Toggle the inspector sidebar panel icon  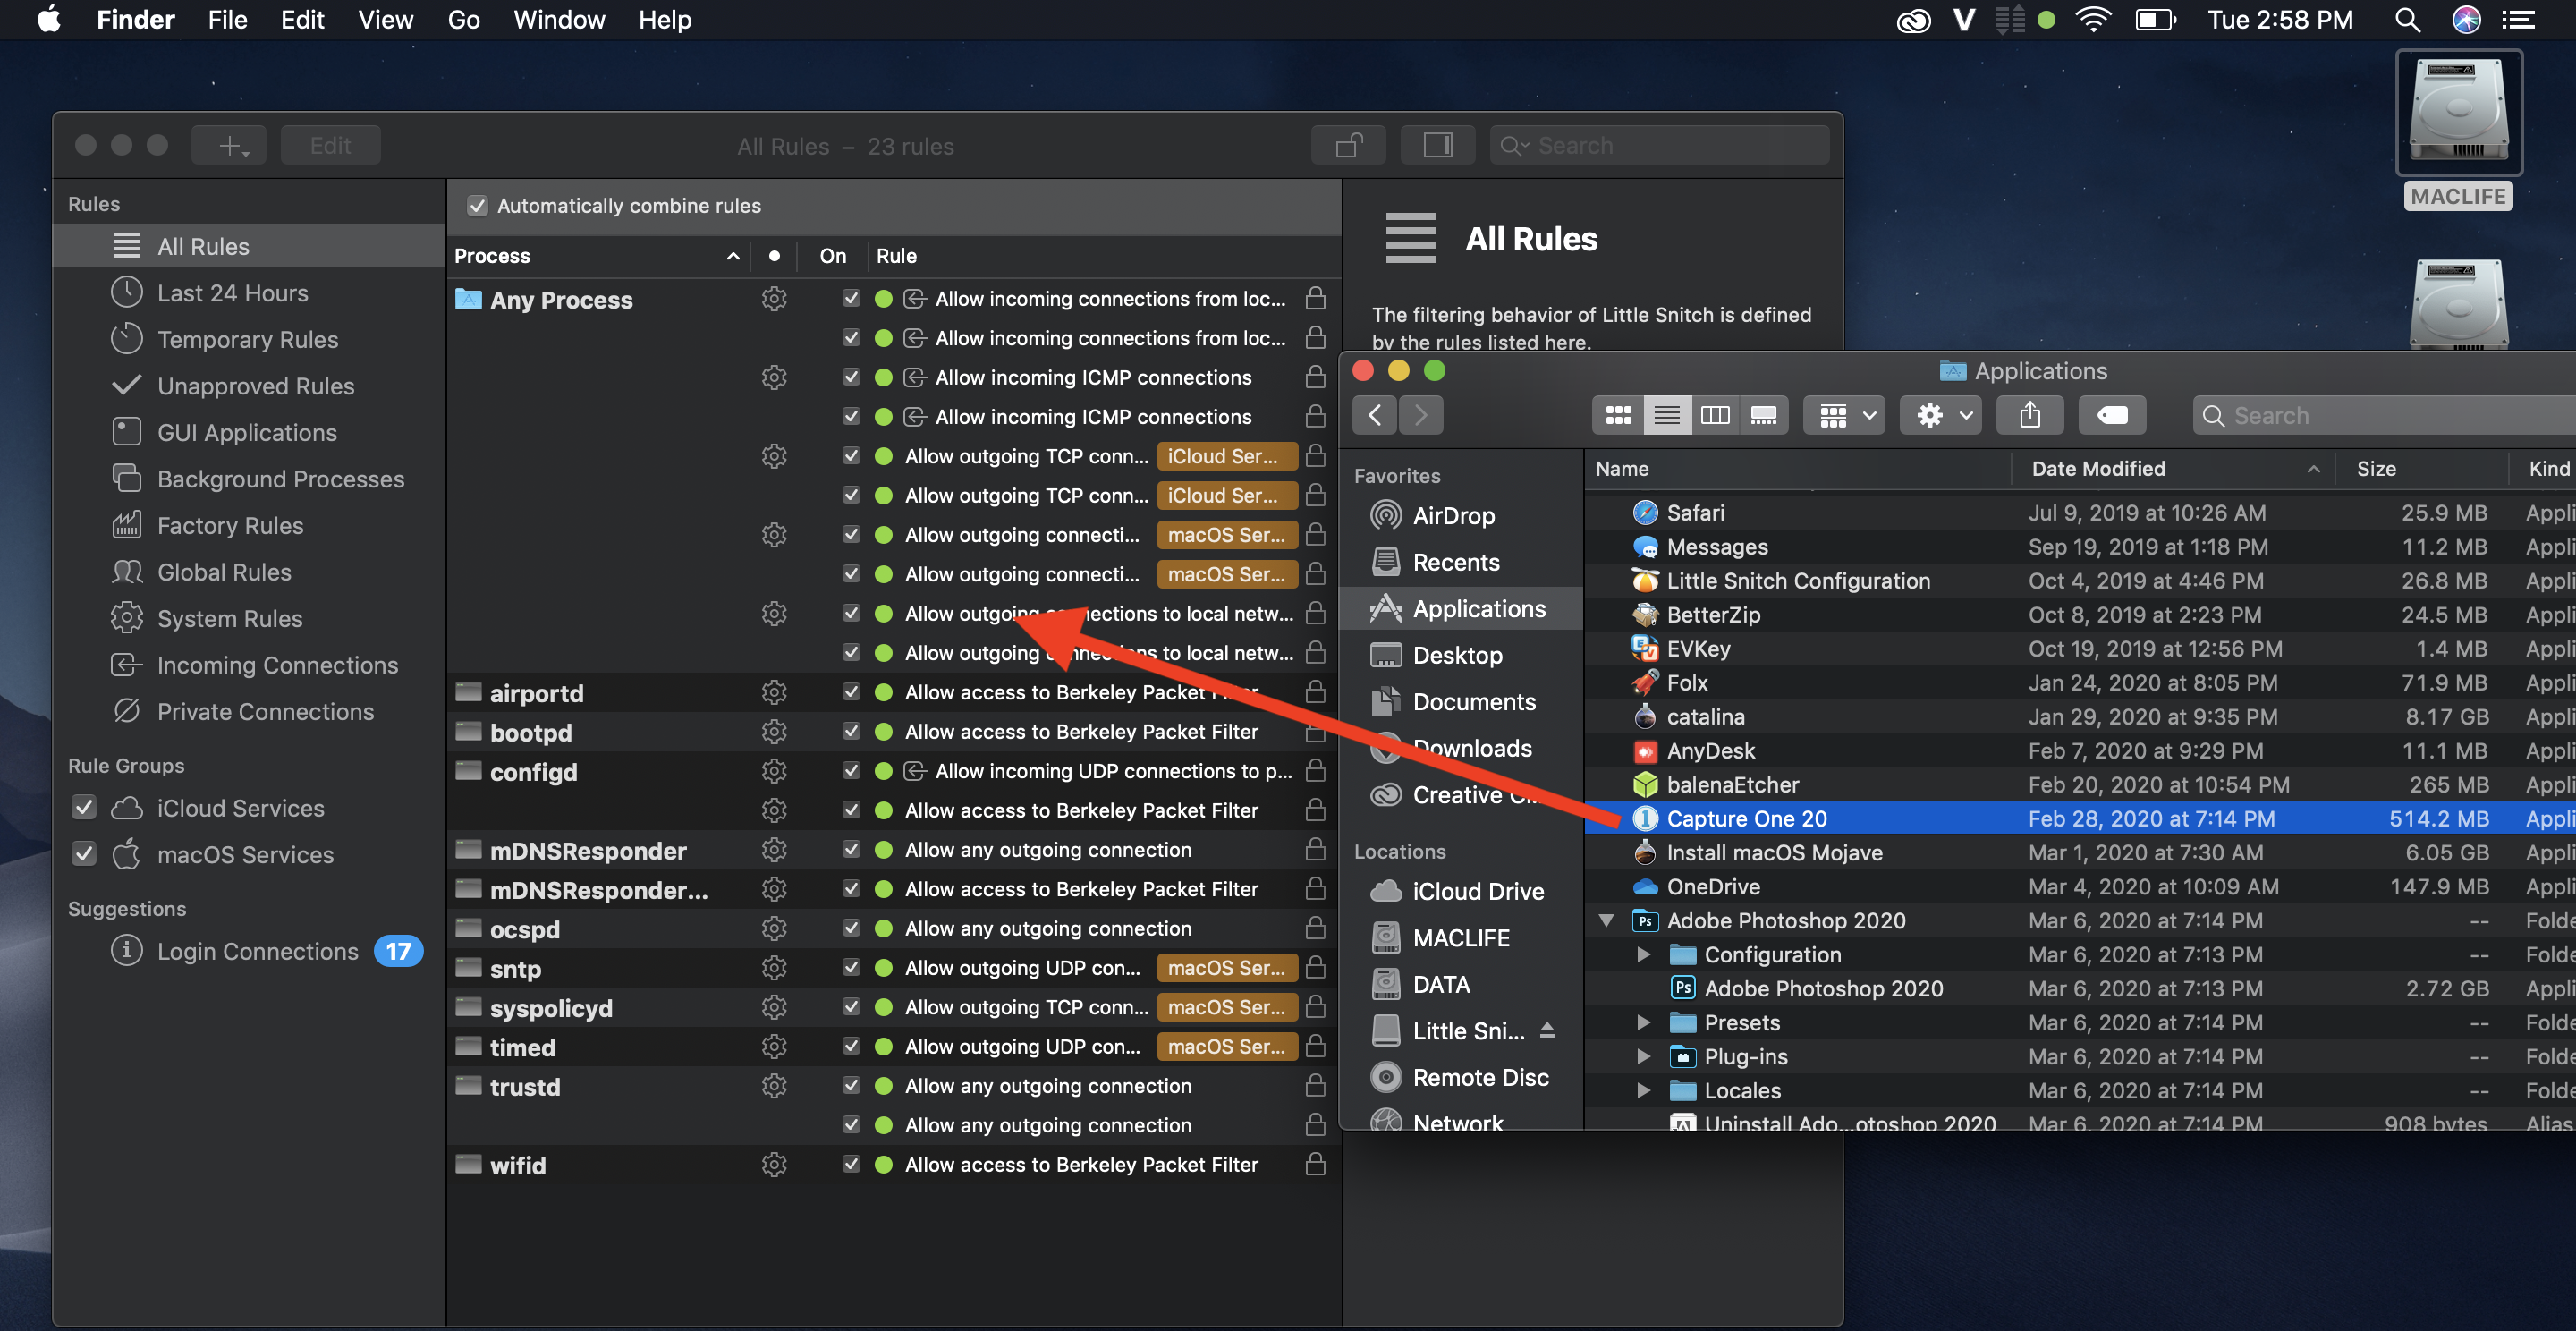[1437, 146]
